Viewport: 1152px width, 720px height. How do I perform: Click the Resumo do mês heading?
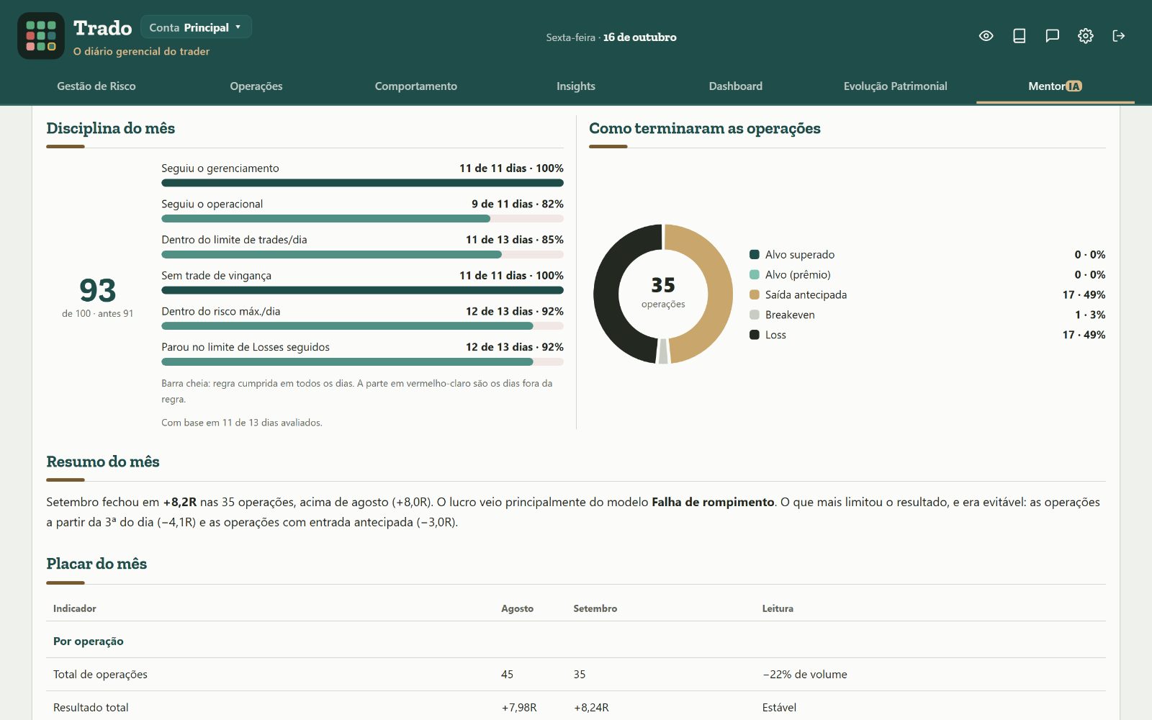tap(103, 462)
